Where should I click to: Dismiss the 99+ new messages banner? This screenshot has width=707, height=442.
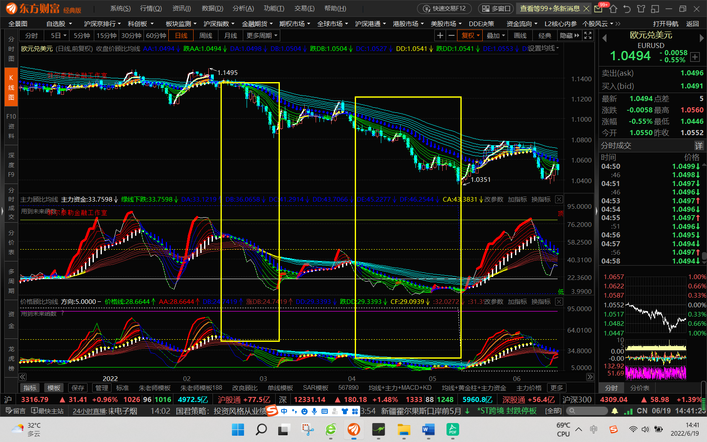586,8
